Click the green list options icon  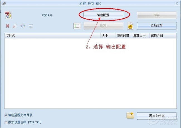pos(77,26)
